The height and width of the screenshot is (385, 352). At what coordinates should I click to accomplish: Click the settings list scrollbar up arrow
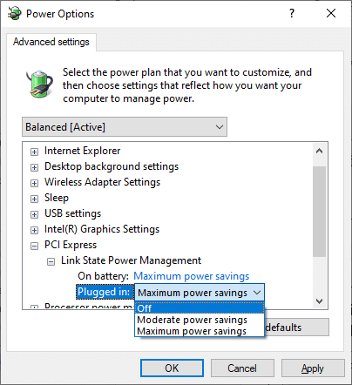tap(319, 151)
